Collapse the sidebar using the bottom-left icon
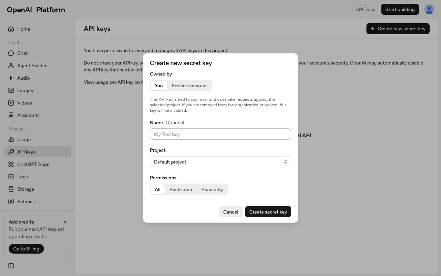The image size is (441, 276). tap(11, 266)
